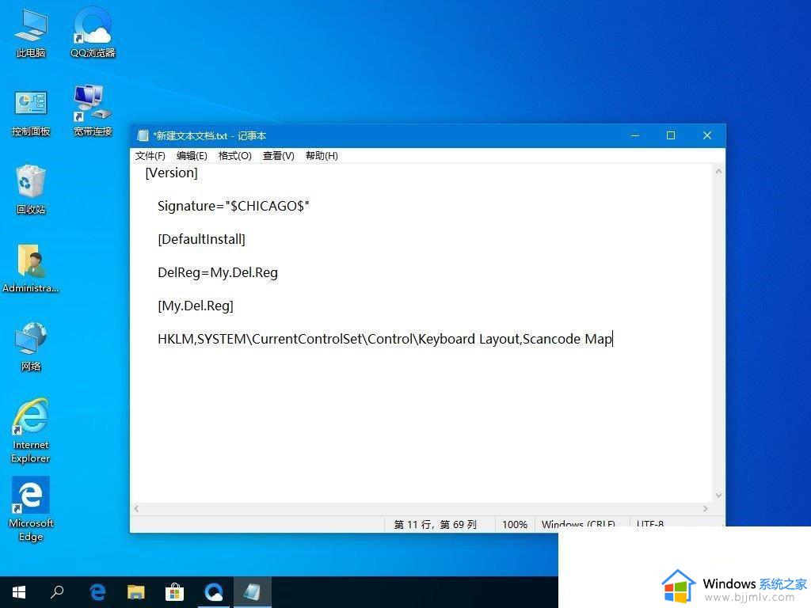Minimize the Notepad window
Image resolution: width=811 pixels, height=608 pixels.
[x=635, y=135]
